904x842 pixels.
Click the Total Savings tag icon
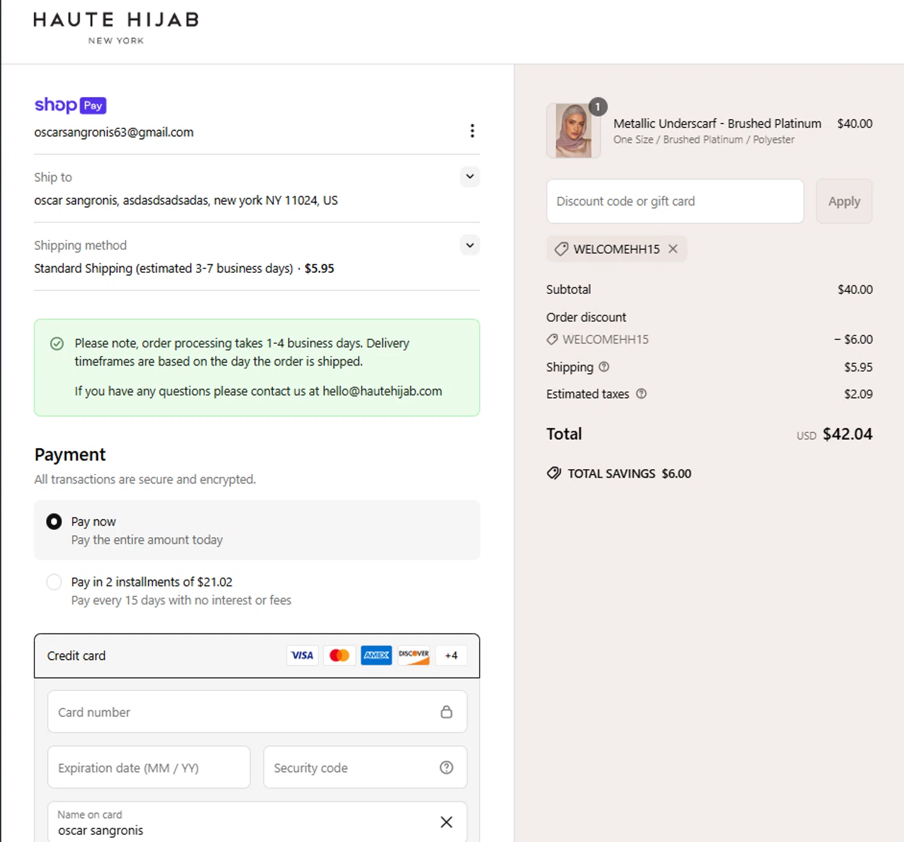point(554,473)
